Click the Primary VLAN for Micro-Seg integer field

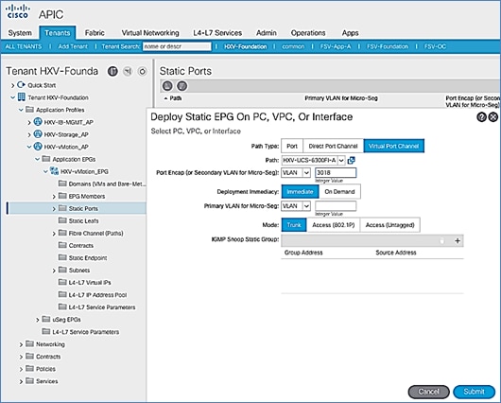click(x=336, y=206)
